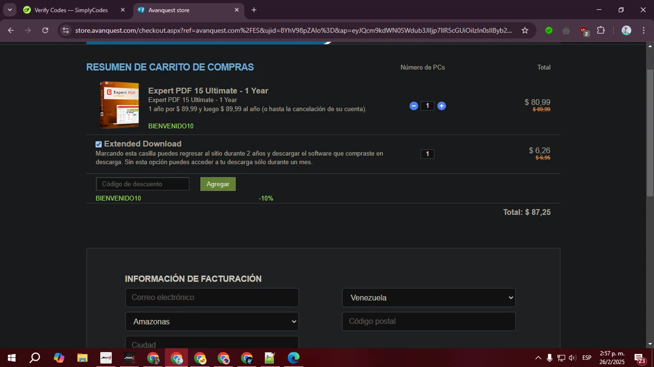
Task: Open the green checkmark extension
Action: coord(549,30)
